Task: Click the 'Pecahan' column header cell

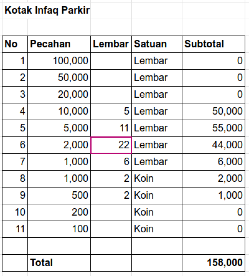Action: (x=59, y=44)
